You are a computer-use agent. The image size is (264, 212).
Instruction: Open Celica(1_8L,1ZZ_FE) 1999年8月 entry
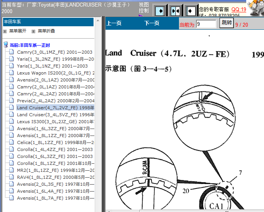(x=55, y=142)
